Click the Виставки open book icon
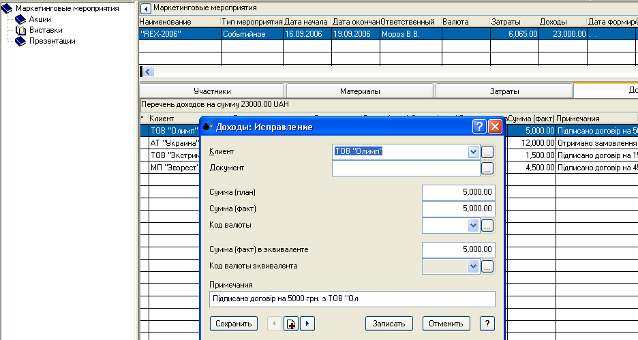The image size is (638, 340). (x=20, y=30)
